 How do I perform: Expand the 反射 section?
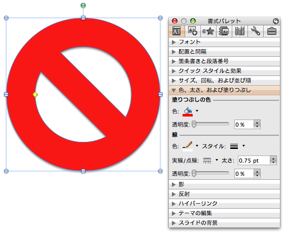tap(224, 194)
